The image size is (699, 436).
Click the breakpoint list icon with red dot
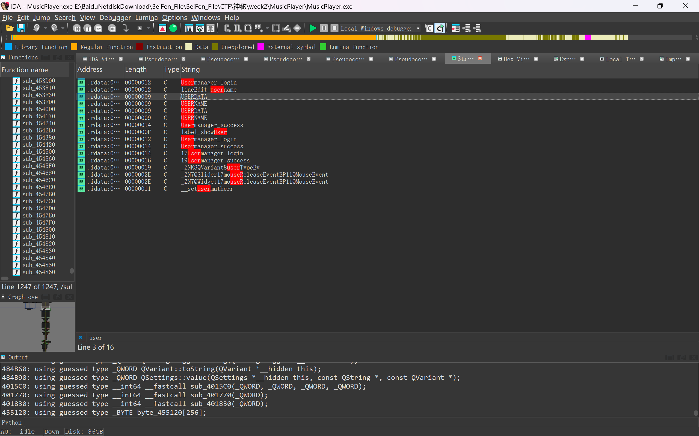[x=455, y=28]
